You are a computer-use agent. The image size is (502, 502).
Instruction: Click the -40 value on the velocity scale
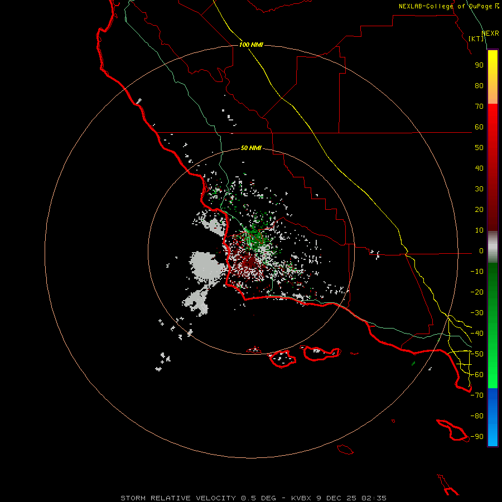pos(477,334)
